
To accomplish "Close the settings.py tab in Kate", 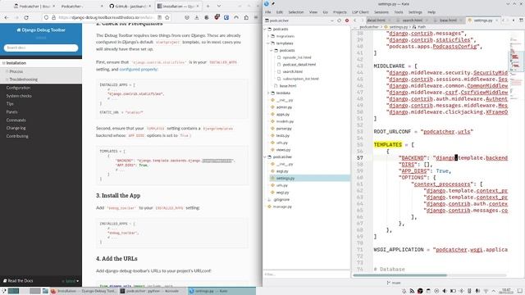I will coord(496,20).
